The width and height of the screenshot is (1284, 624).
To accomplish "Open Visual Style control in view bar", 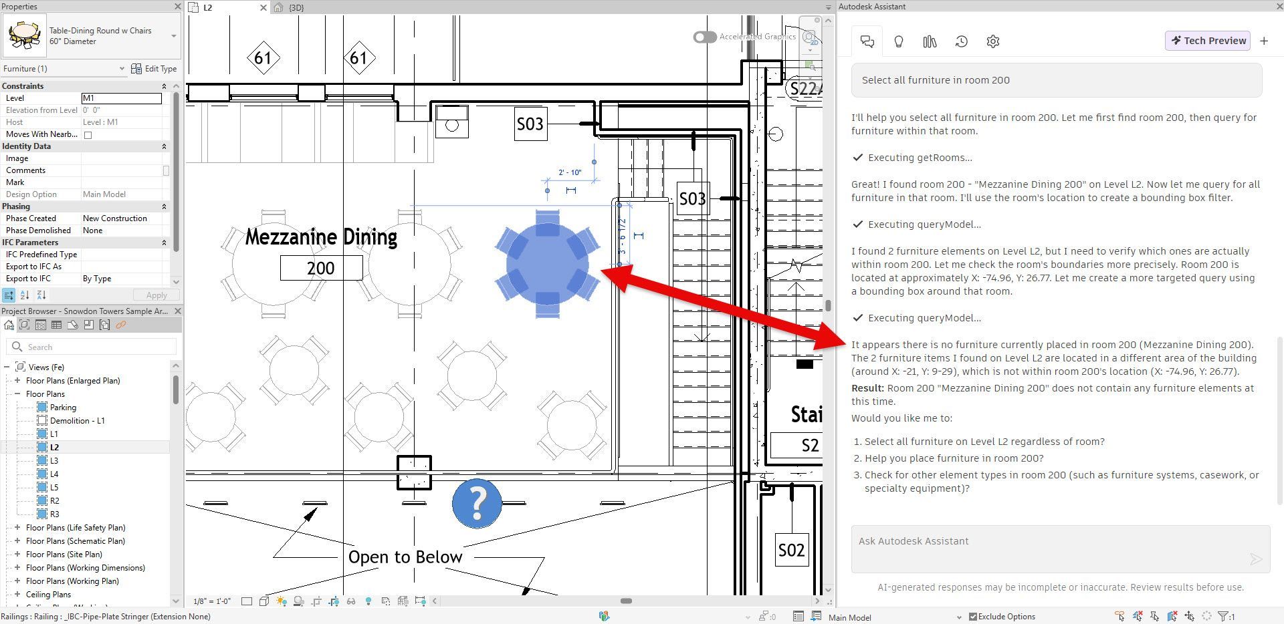I will click(264, 601).
